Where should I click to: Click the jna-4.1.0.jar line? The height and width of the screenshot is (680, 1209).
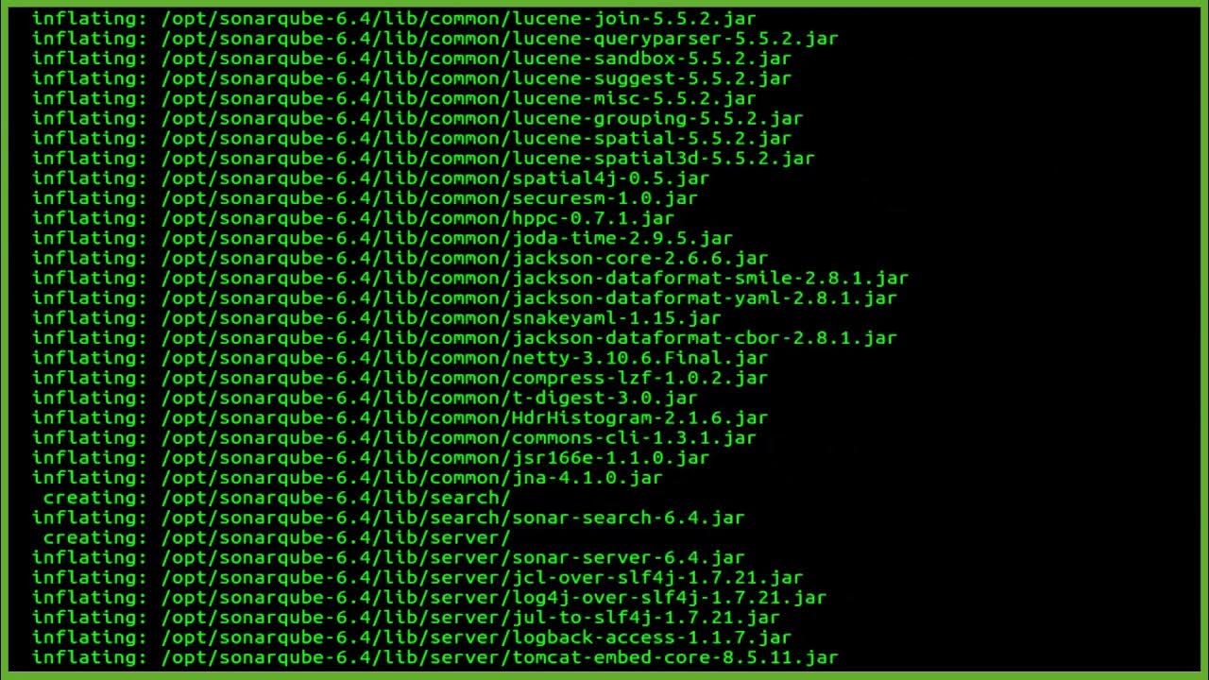tap(348, 478)
